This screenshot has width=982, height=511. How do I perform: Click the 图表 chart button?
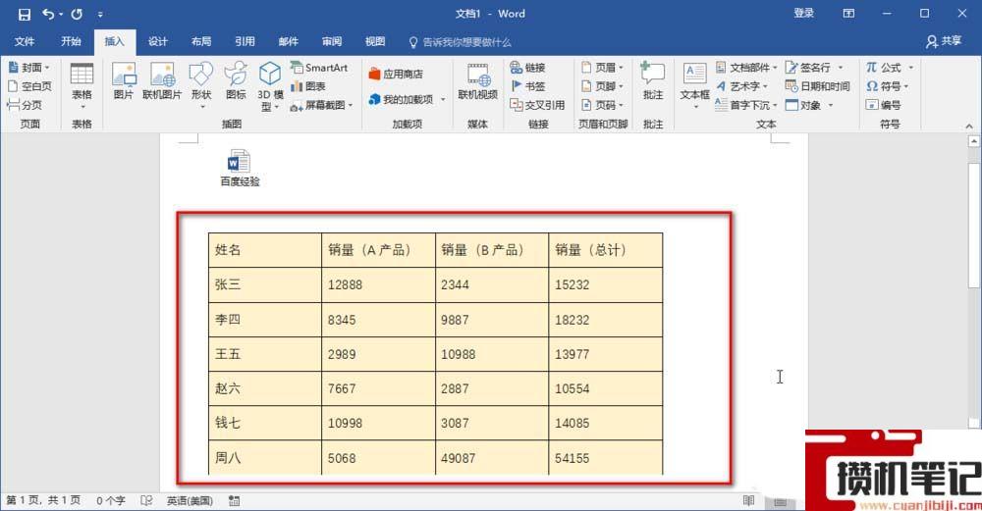(x=308, y=86)
